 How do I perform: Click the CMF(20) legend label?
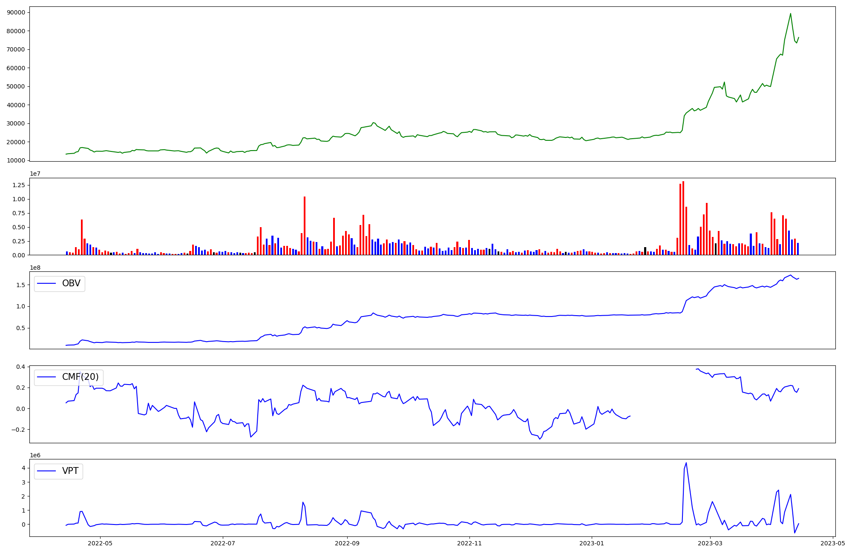[x=80, y=377]
